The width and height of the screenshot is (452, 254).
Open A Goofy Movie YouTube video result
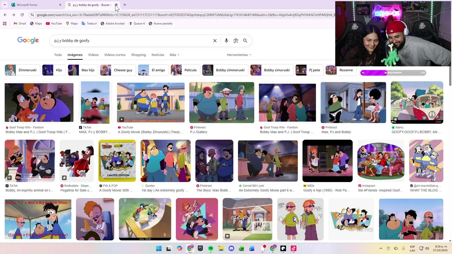pyautogui.click(x=151, y=102)
